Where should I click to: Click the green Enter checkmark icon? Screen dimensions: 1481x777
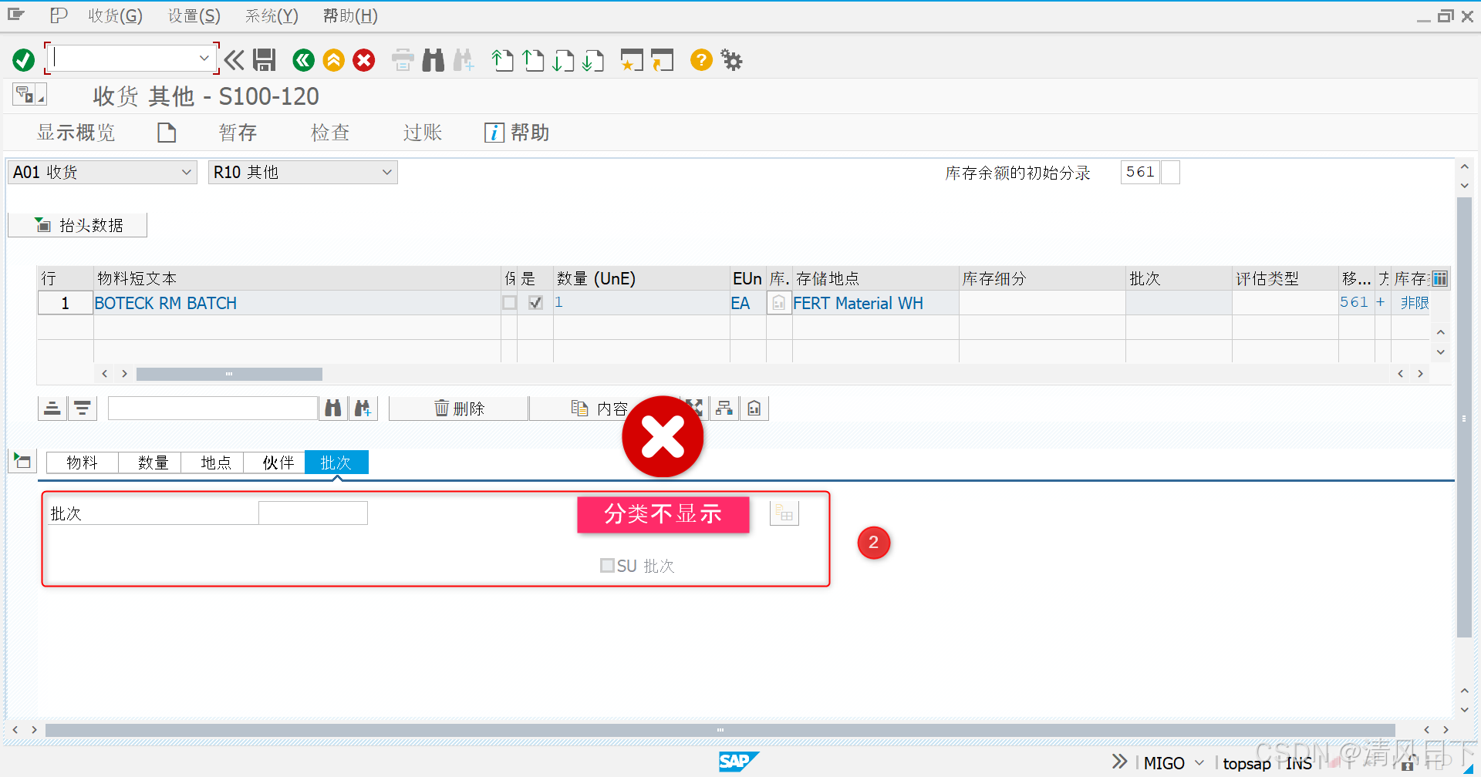click(x=23, y=59)
